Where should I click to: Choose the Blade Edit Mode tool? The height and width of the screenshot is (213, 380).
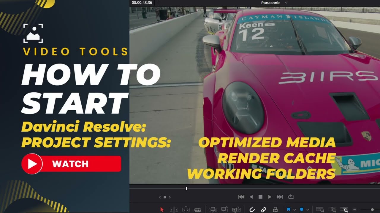(x=198, y=210)
